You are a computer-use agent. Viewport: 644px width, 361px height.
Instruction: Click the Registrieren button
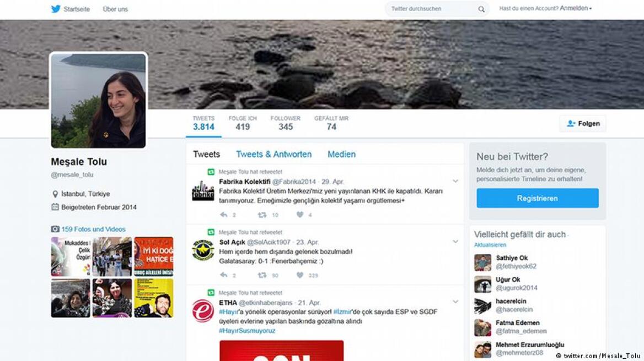(x=537, y=198)
